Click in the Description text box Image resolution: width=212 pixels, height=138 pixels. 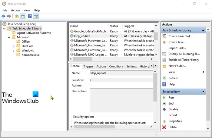pos(121,101)
